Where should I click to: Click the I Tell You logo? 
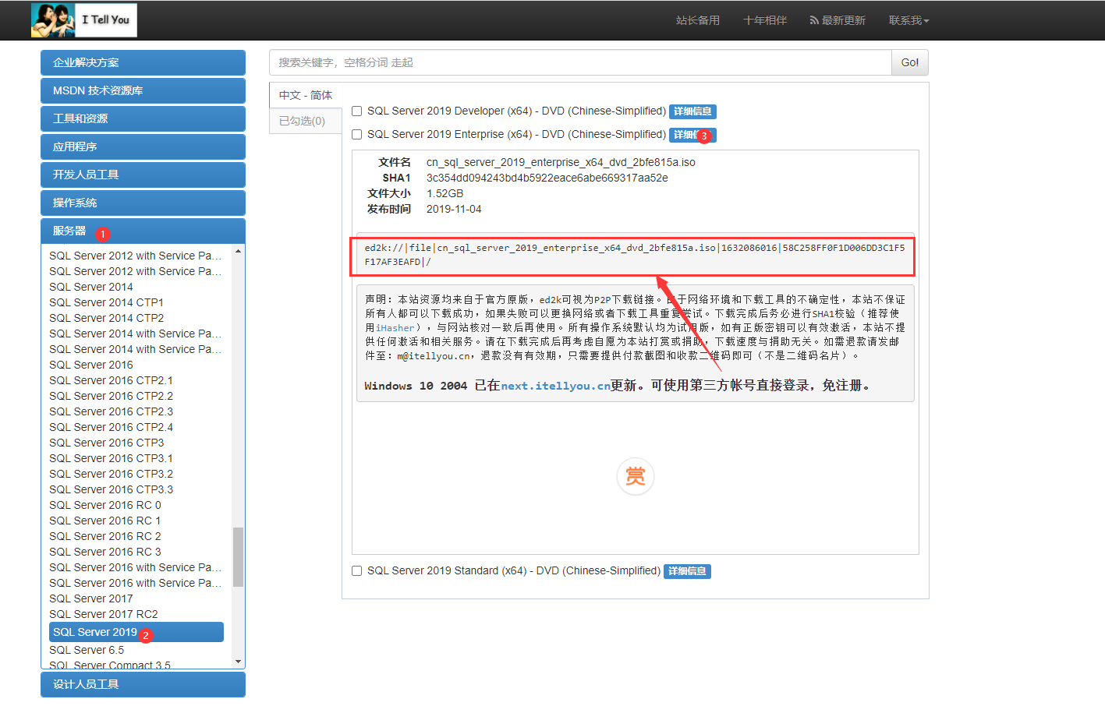[x=84, y=20]
